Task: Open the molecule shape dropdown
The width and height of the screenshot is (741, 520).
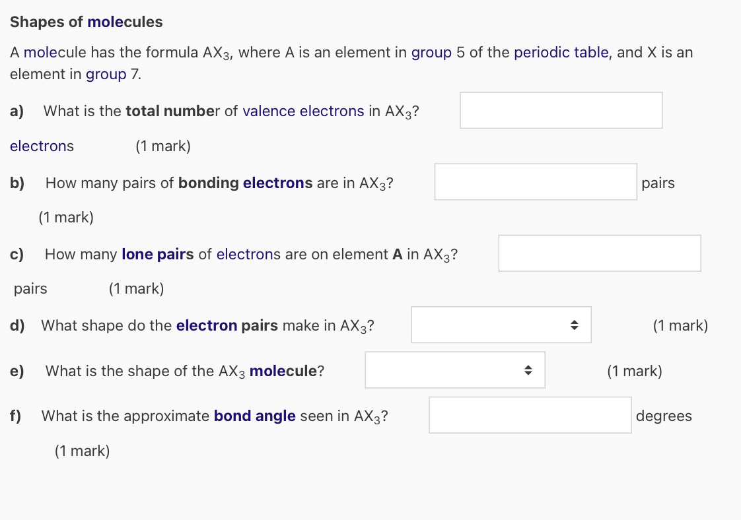Action: [x=454, y=370]
